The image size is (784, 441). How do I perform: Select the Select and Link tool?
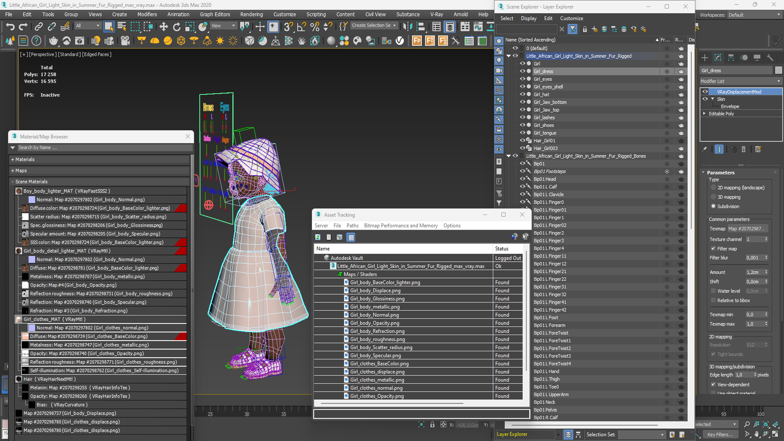coord(38,27)
